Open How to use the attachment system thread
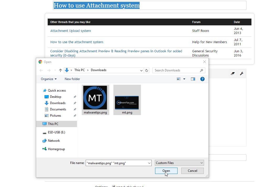Viewport: 280px width, 187px height. (x=76, y=42)
